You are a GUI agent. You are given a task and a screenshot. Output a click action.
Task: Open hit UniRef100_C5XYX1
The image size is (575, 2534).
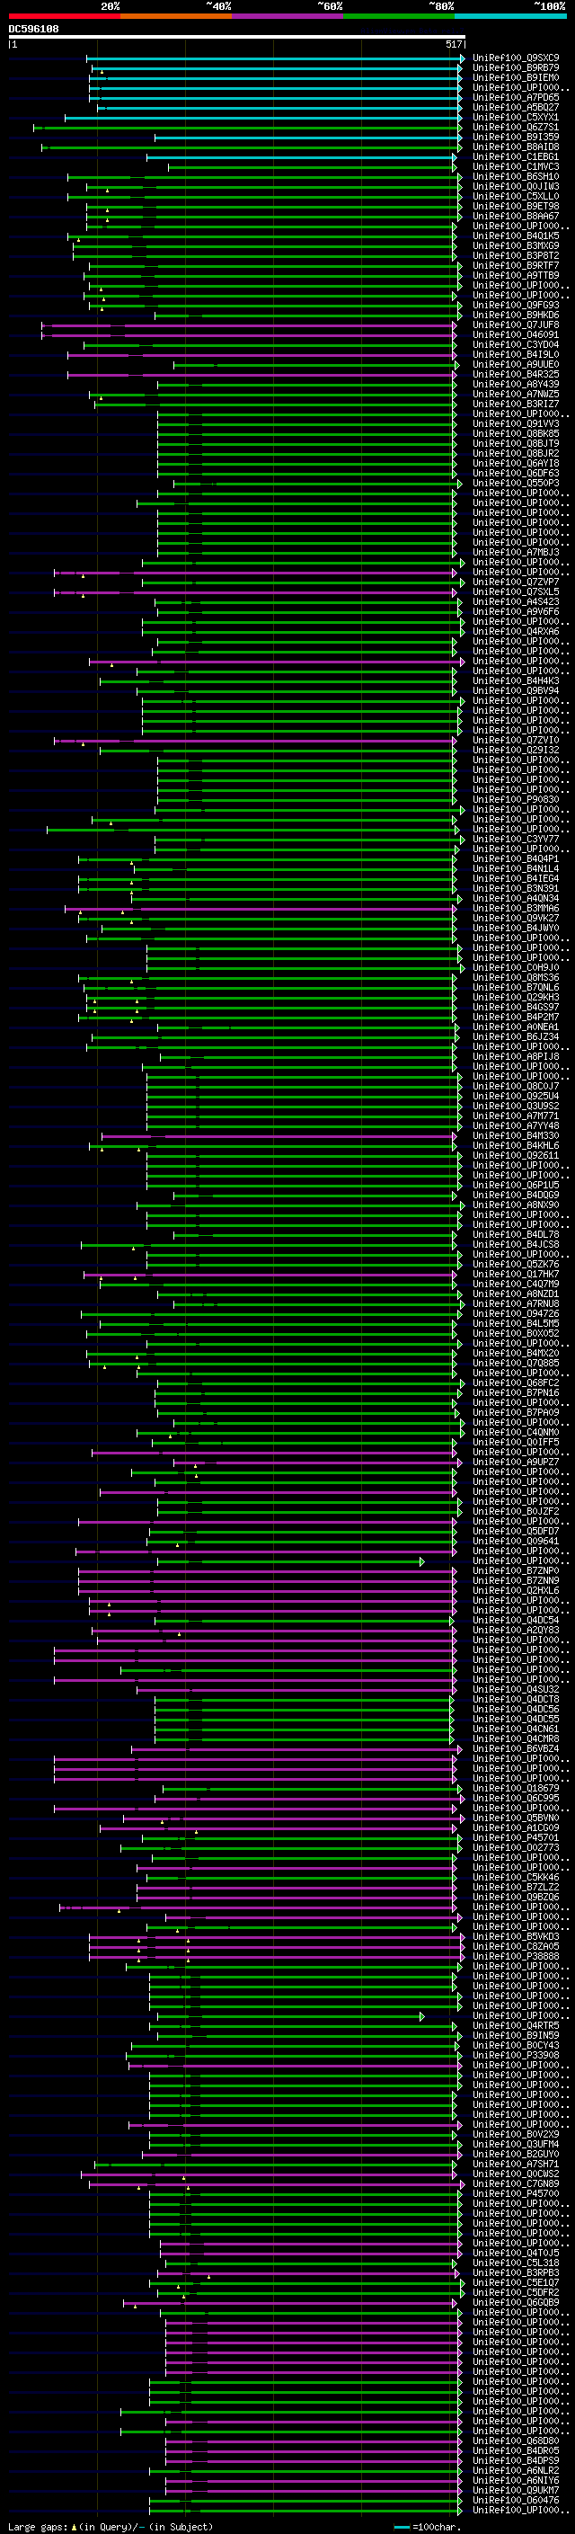(515, 117)
